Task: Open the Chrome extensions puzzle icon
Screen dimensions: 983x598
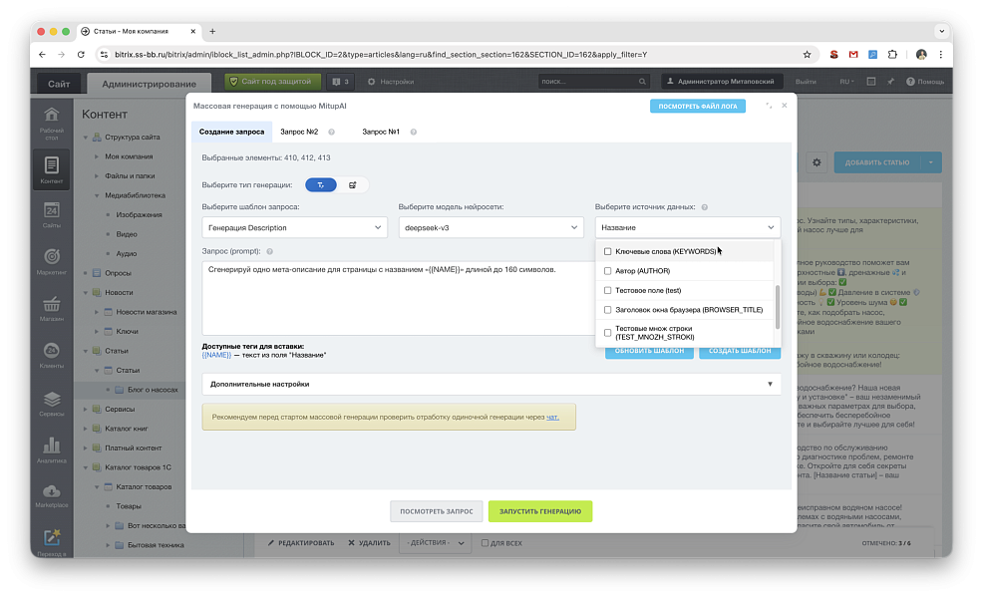Action: pyautogui.click(x=892, y=55)
